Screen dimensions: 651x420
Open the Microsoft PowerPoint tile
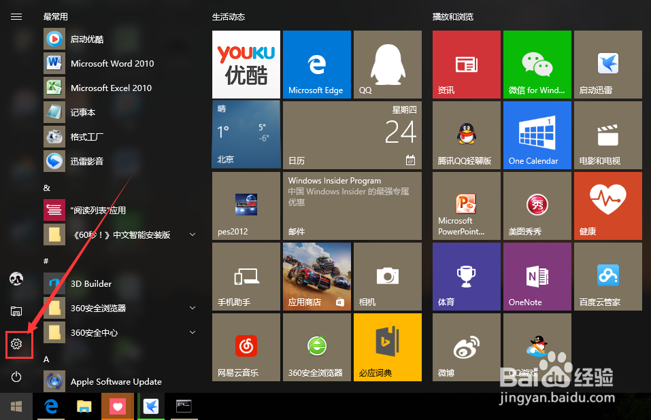[467, 206]
